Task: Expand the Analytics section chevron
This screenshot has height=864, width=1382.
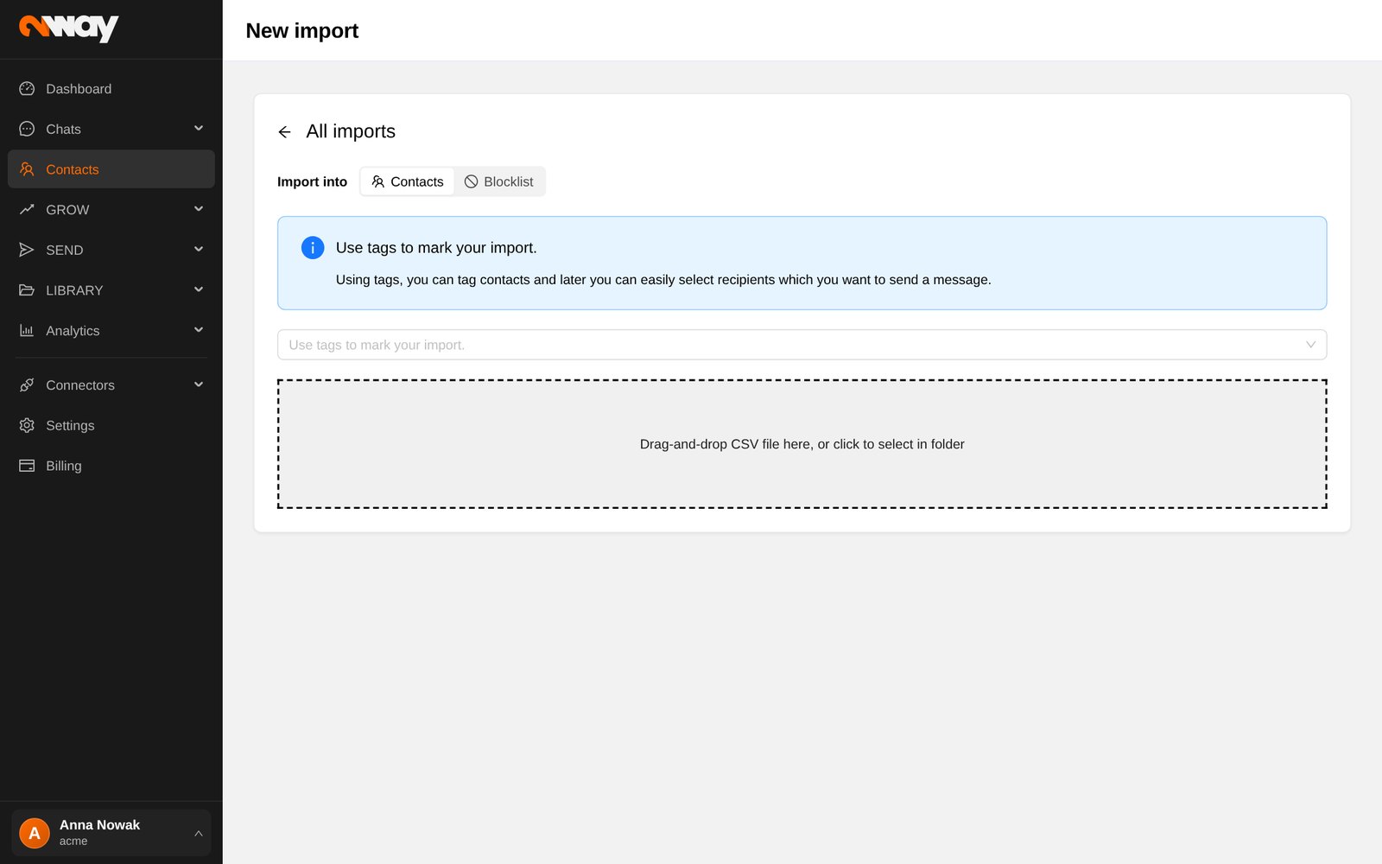Action: coord(199,330)
